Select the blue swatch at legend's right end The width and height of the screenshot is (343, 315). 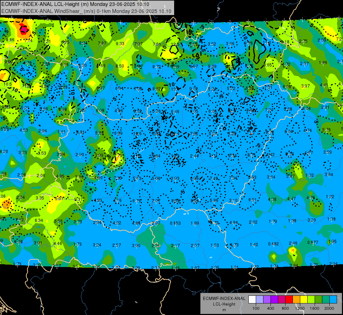point(333,300)
